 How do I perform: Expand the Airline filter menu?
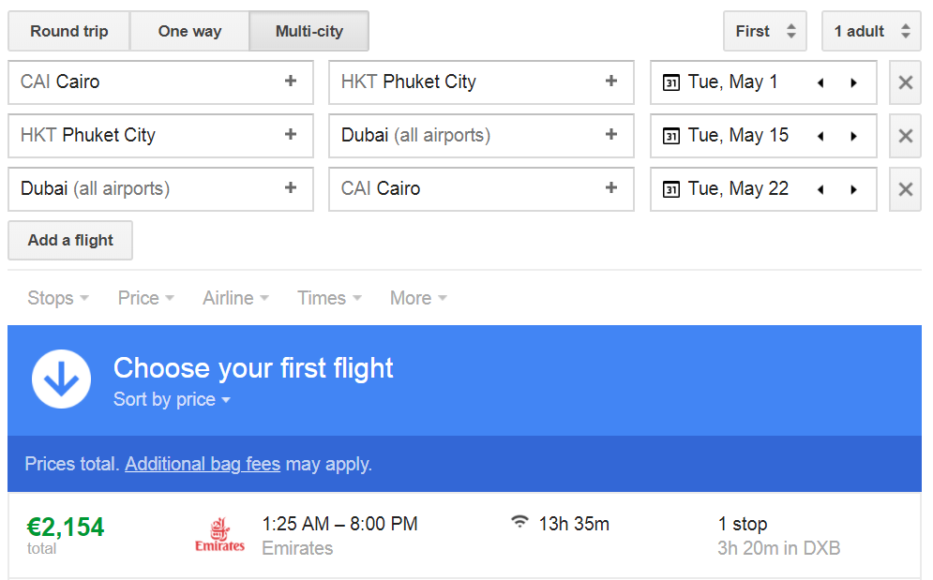235,297
